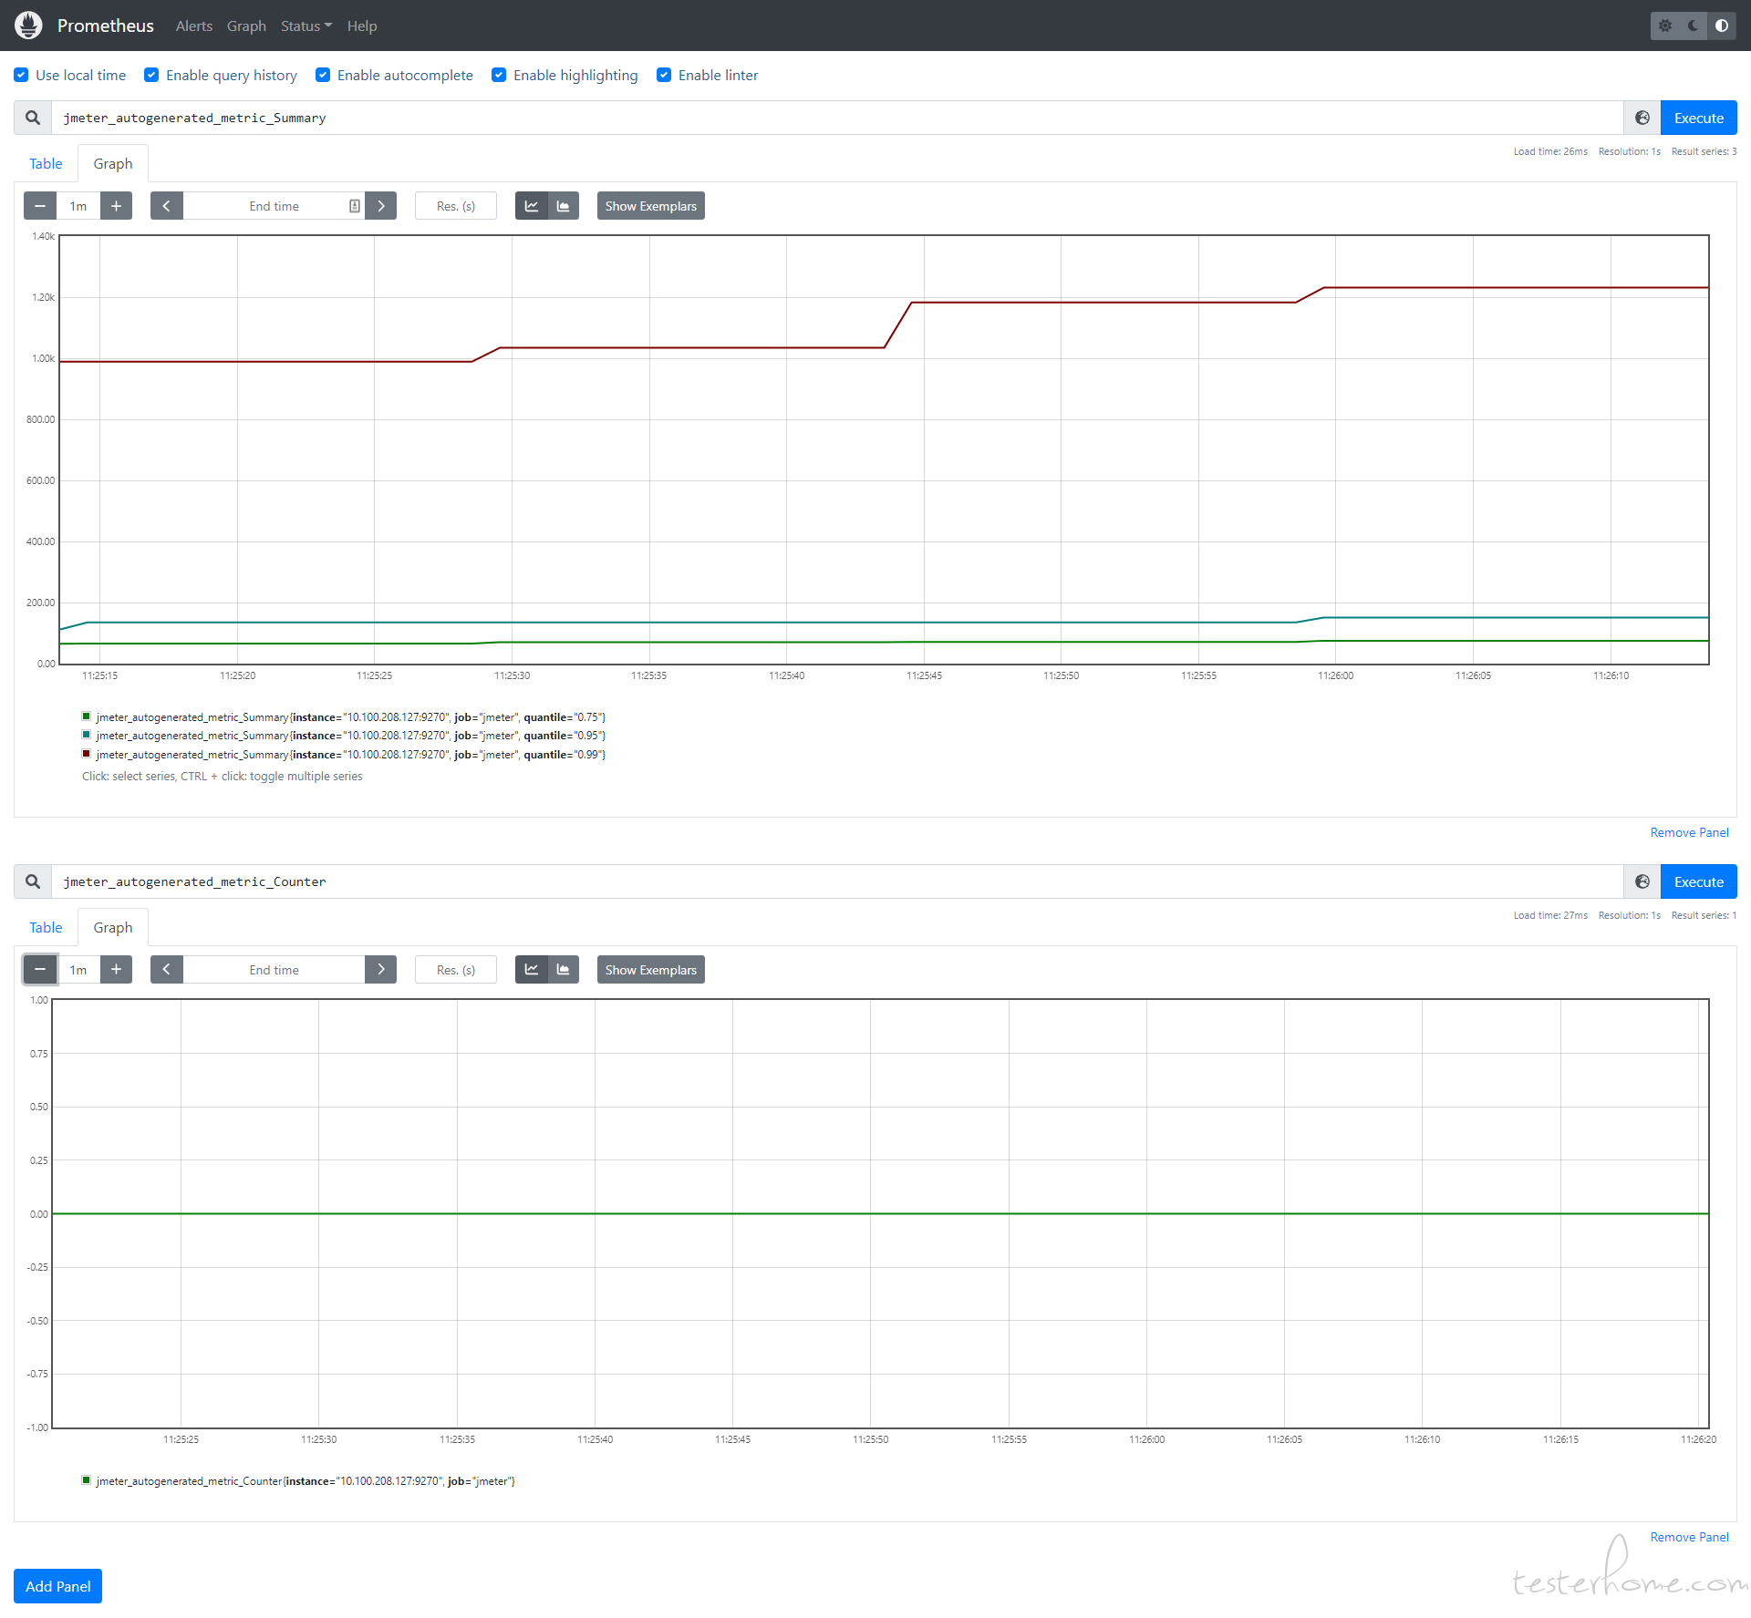The width and height of the screenshot is (1751, 1618).
Task: Show the unstacked line graph in the Counter panel
Action: (532, 970)
